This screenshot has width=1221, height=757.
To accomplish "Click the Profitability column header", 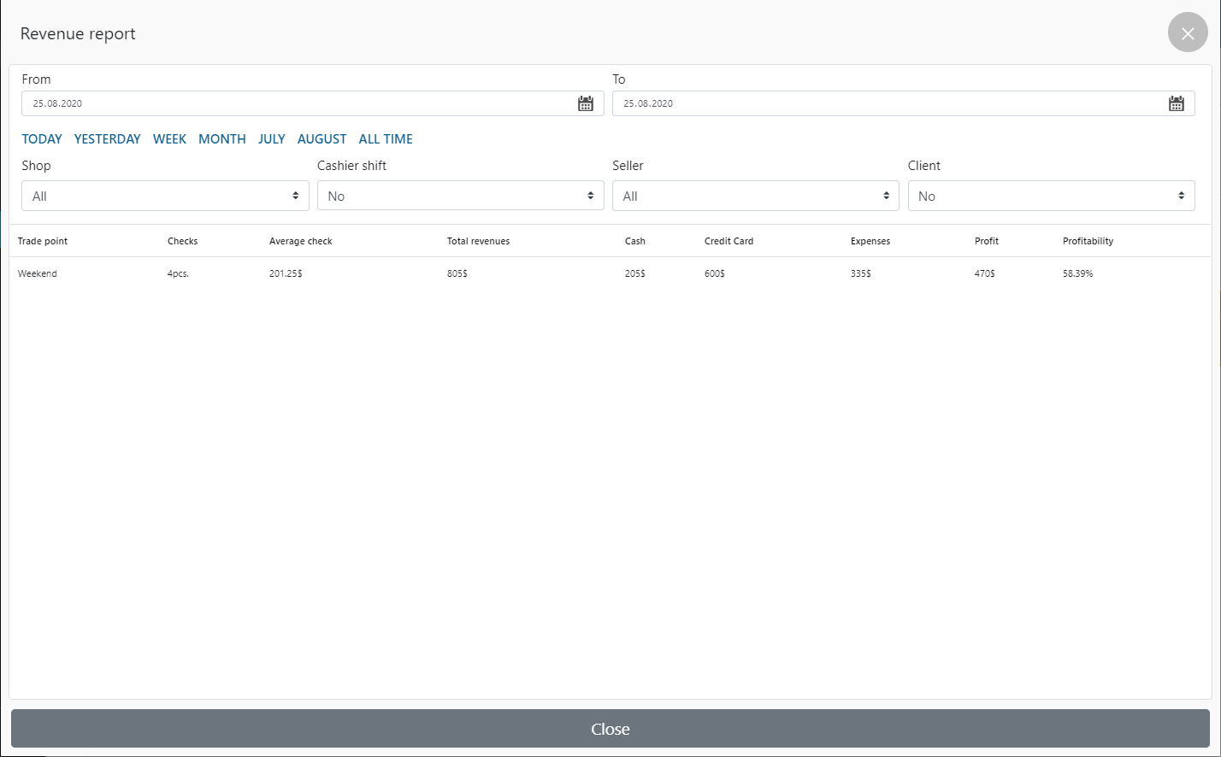I will pos(1088,241).
